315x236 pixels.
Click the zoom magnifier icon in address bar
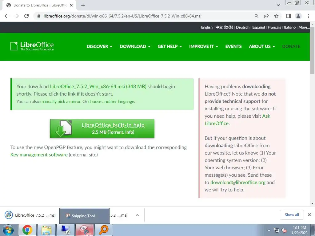pos(256,16)
